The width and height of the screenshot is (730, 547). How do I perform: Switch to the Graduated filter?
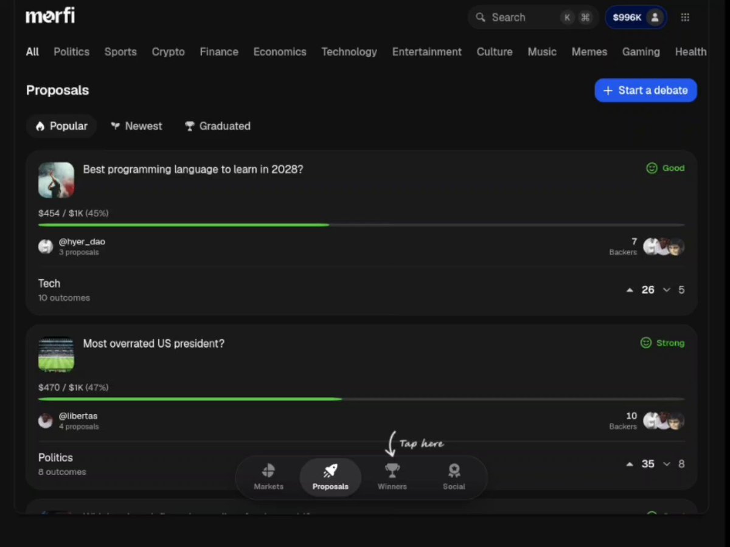[x=218, y=126]
